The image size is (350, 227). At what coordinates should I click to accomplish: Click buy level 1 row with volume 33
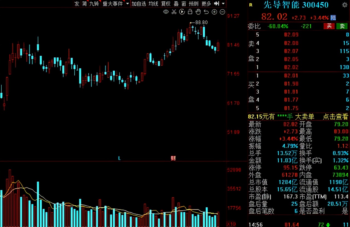tap(299, 76)
